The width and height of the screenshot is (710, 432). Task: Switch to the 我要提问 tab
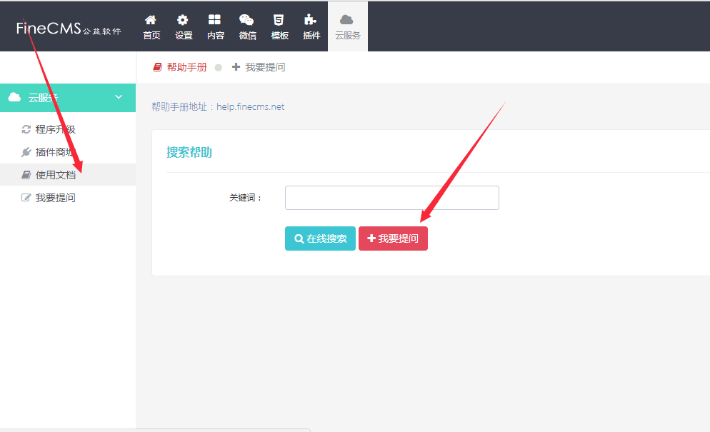pos(259,67)
